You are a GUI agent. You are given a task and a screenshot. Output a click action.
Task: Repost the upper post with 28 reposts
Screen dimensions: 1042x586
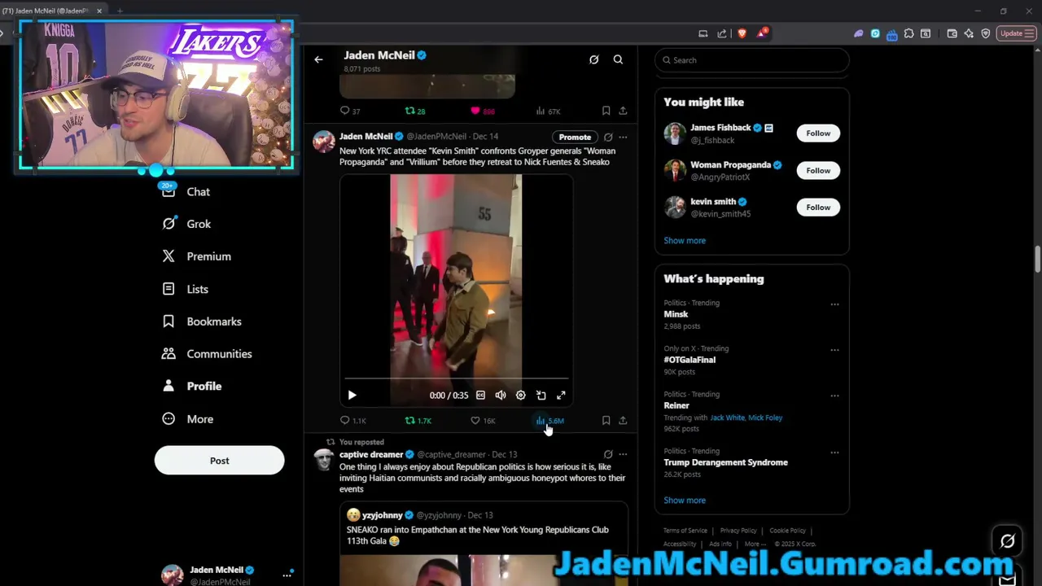[415, 111]
